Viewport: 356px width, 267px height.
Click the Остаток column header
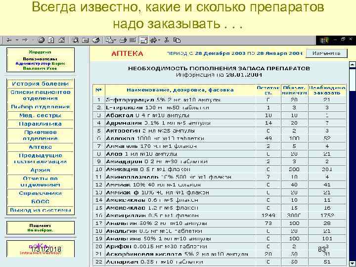(268, 90)
